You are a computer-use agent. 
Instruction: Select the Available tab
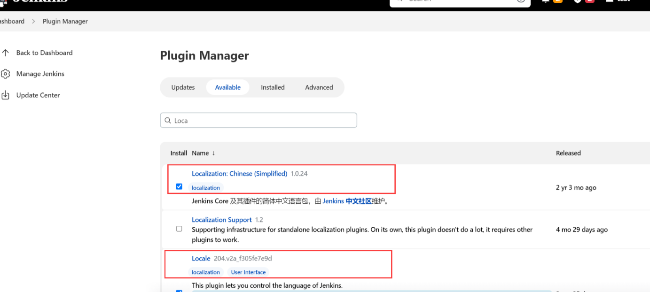pos(228,87)
